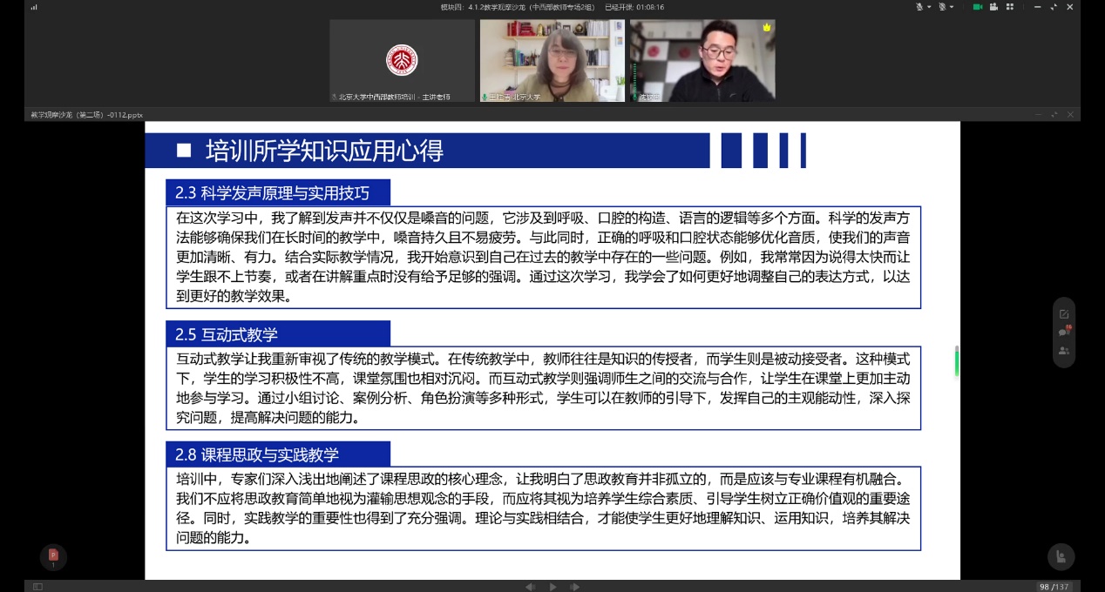This screenshot has width=1105, height=592.
Task: Check the network signal strength icon
Action: (x=34, y=7)
